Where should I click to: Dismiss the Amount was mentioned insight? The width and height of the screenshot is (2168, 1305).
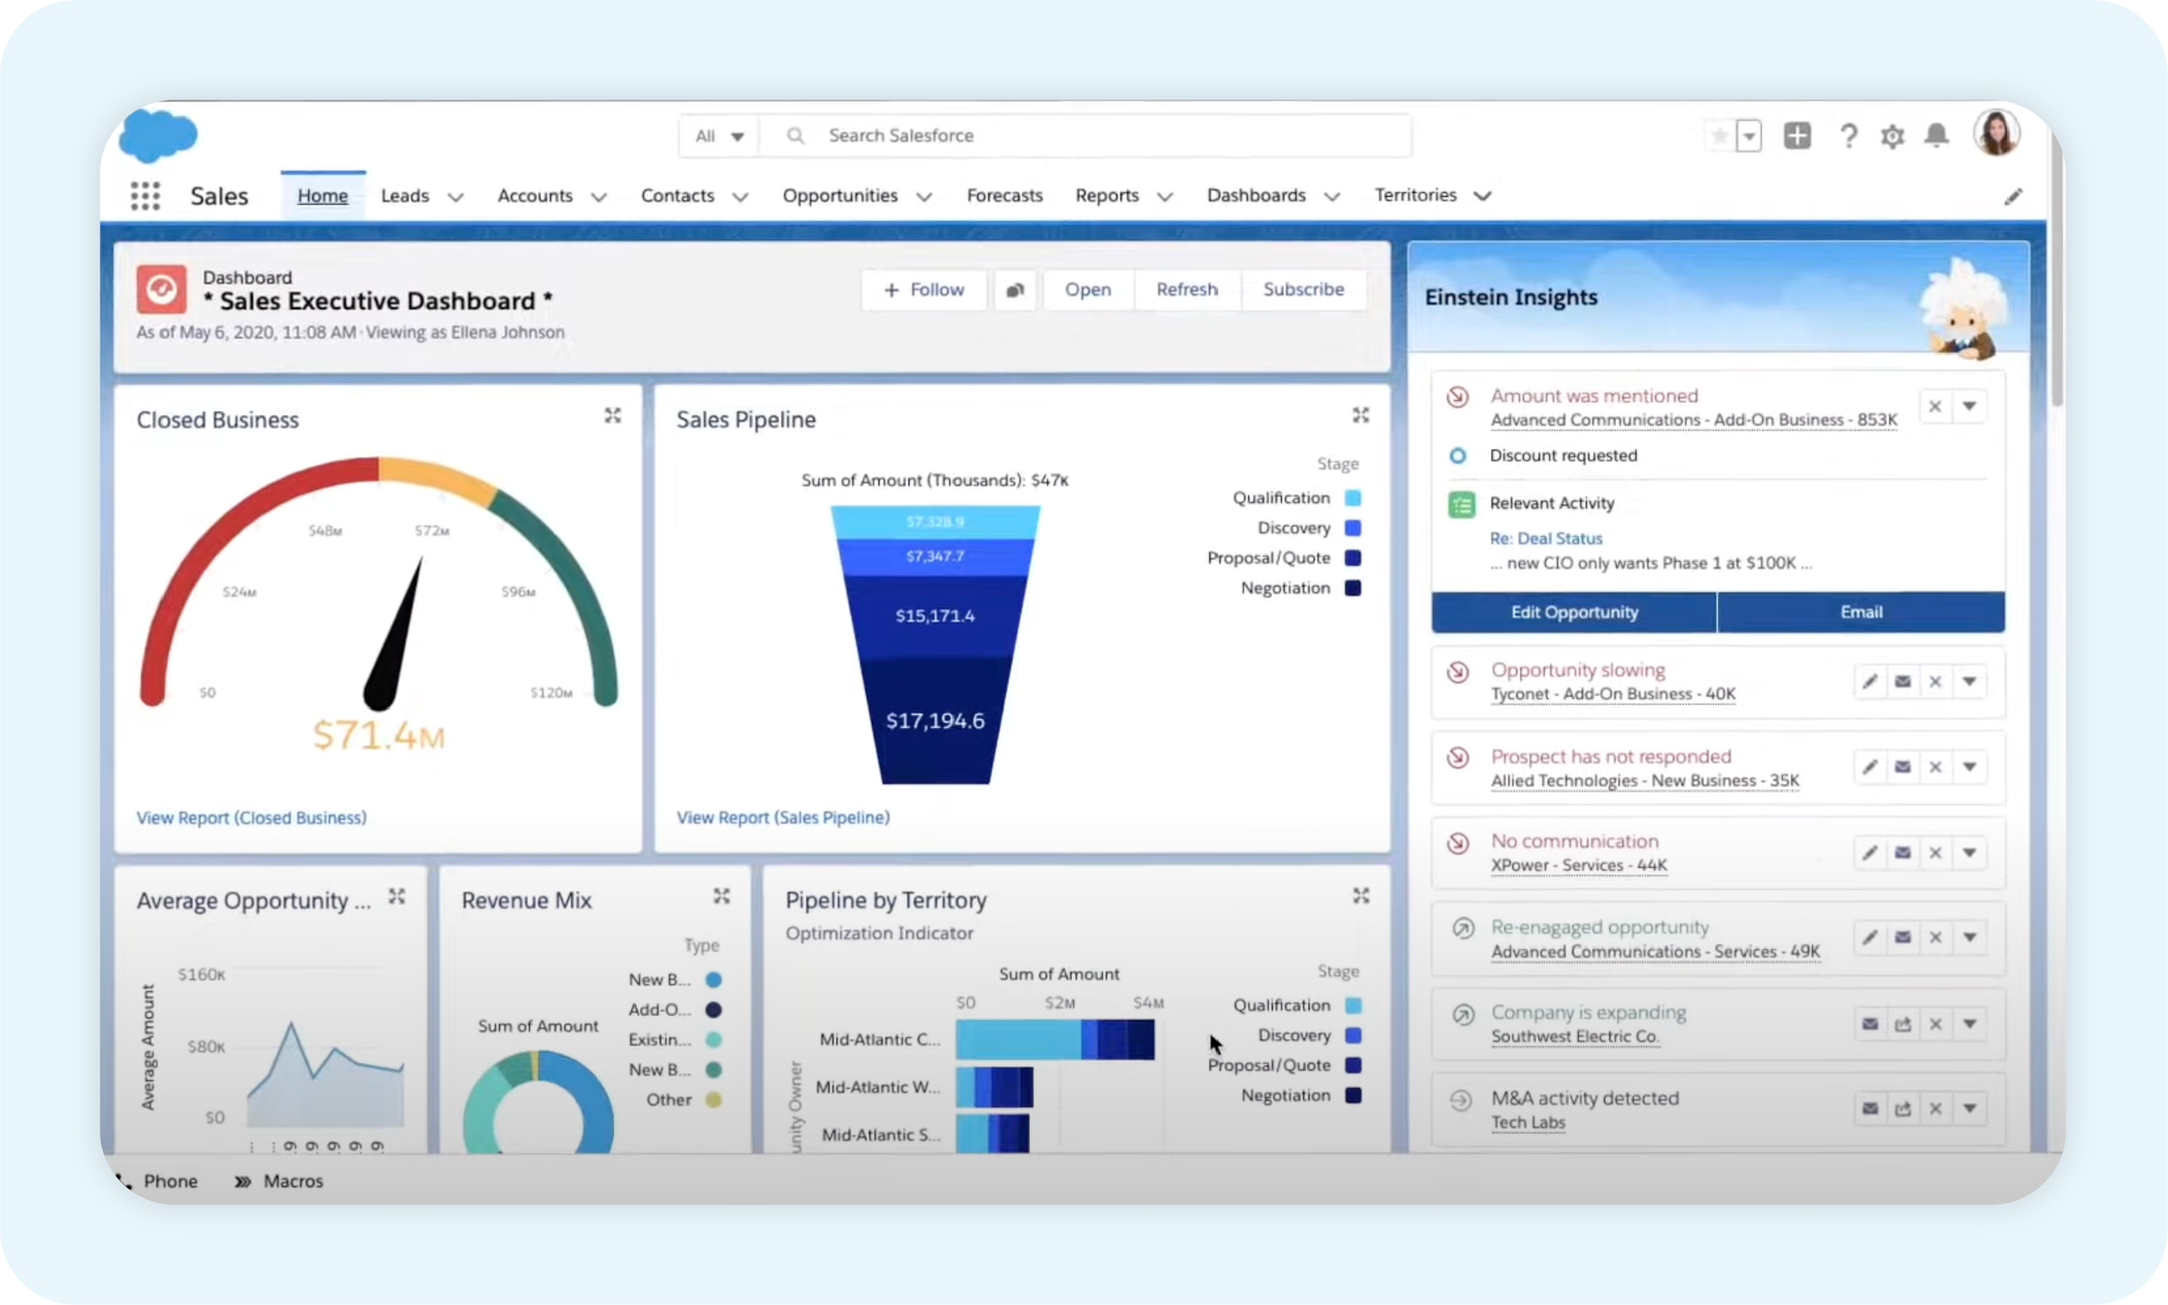(1935, 406)
